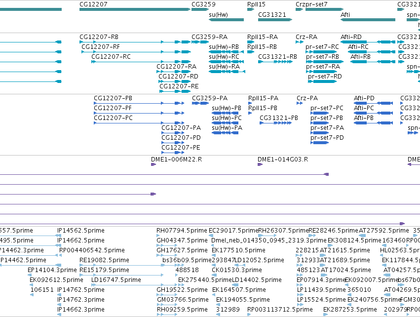Click the DME1-014G03.R BAC end
This screenshot has height=317, width=420.
click(260, 164)
